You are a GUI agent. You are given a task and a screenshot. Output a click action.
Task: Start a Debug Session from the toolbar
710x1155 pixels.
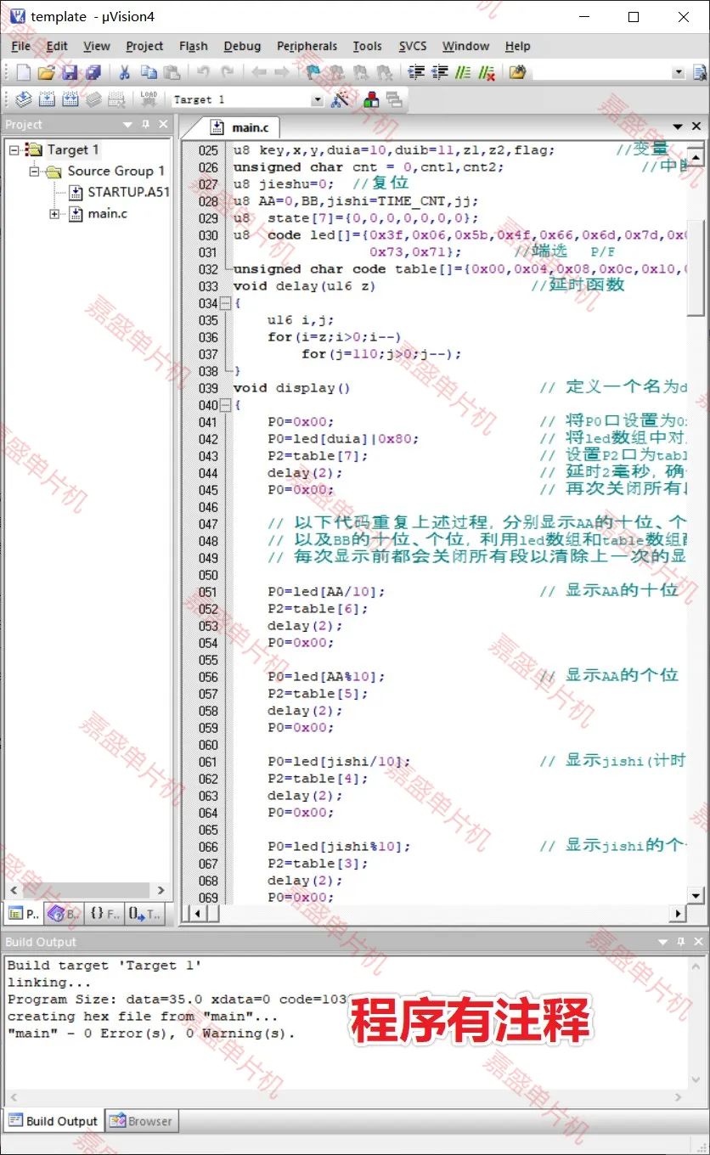pos(394,99)
